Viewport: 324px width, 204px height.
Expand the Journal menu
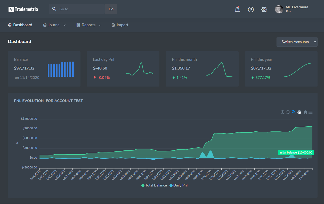(x=54, y=25)
